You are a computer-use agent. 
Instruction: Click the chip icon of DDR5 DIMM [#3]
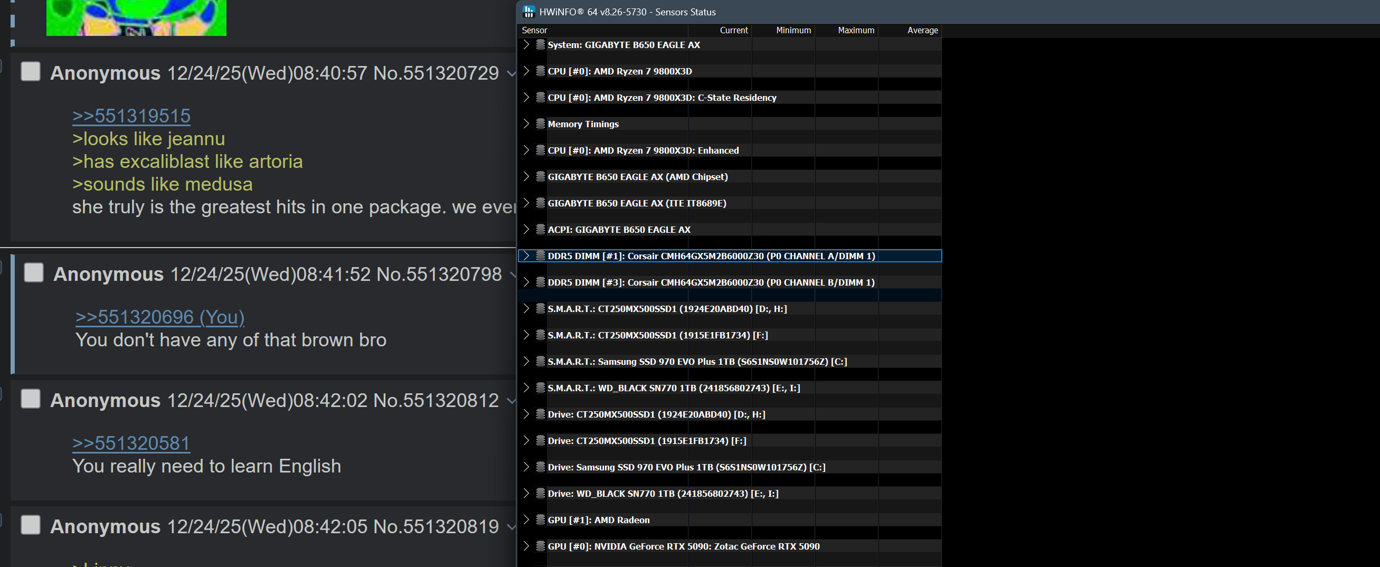541,282
